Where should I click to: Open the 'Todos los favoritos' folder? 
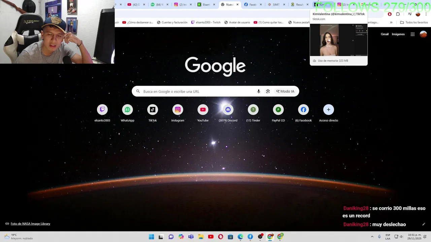point(414,23)
